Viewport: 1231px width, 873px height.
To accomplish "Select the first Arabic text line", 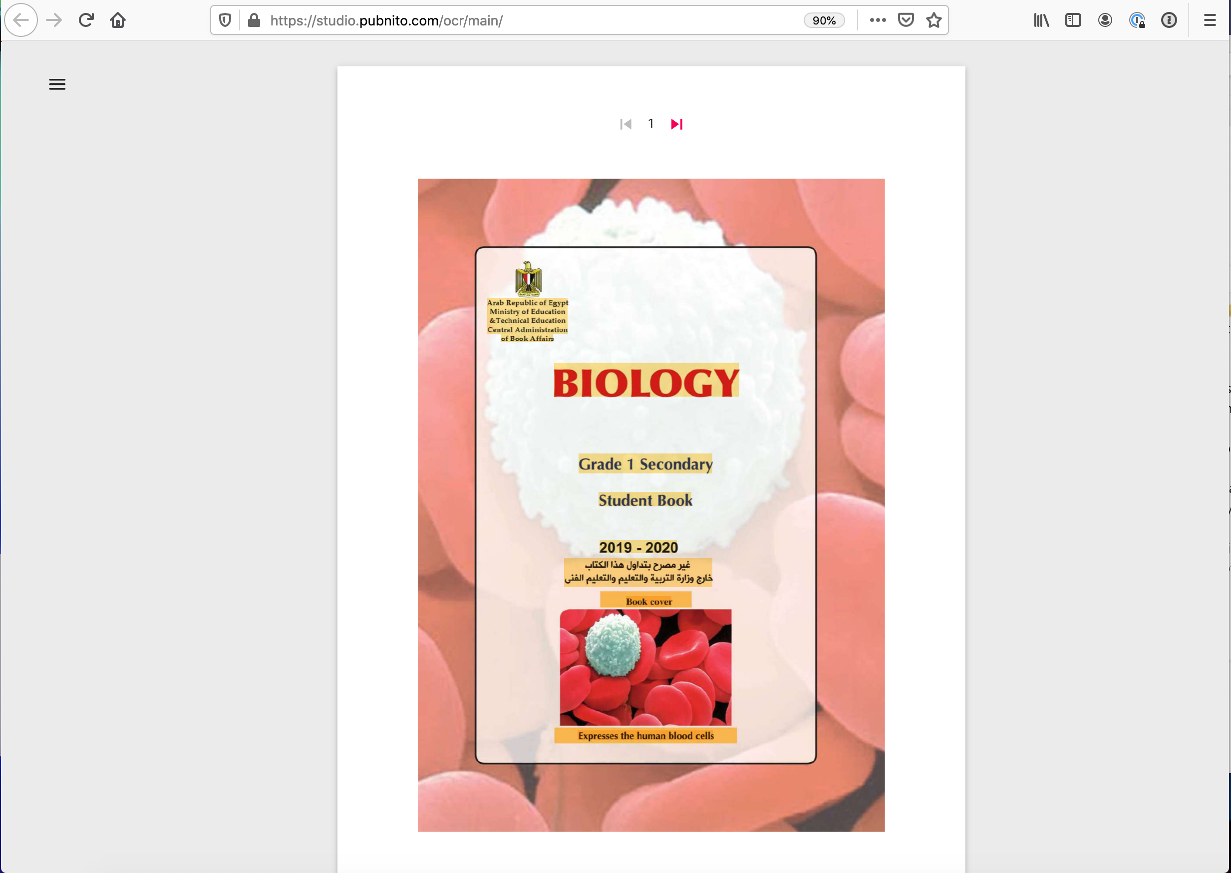I will 638,565.
